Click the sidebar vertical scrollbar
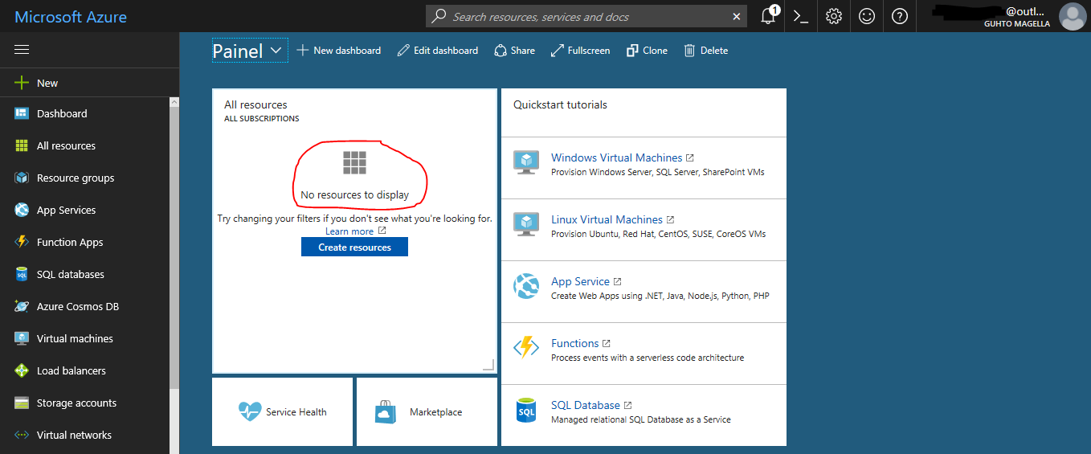This screenshot has width=1091, height=454. [174, 247]
